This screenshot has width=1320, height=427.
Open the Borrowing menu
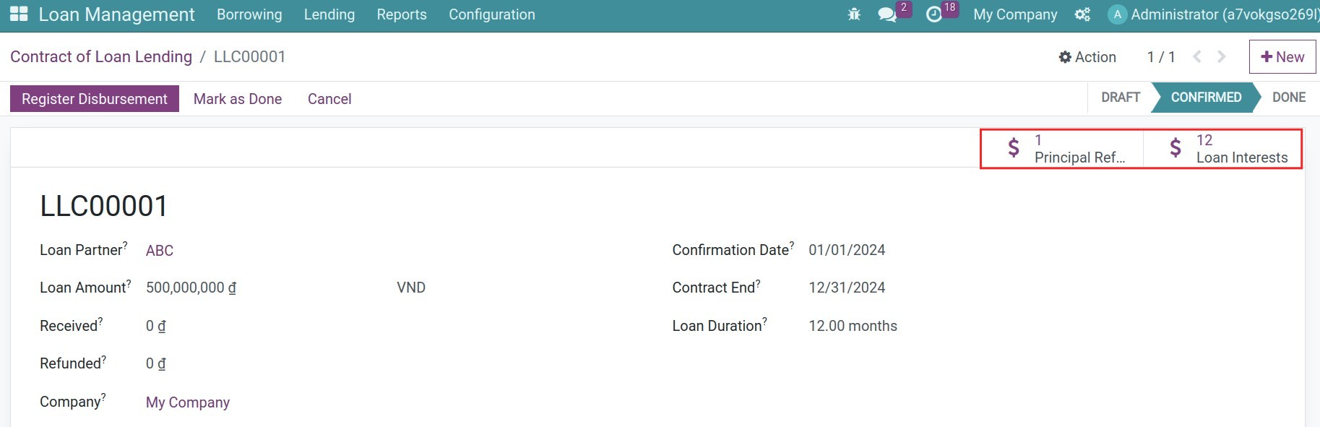(249, 14)
